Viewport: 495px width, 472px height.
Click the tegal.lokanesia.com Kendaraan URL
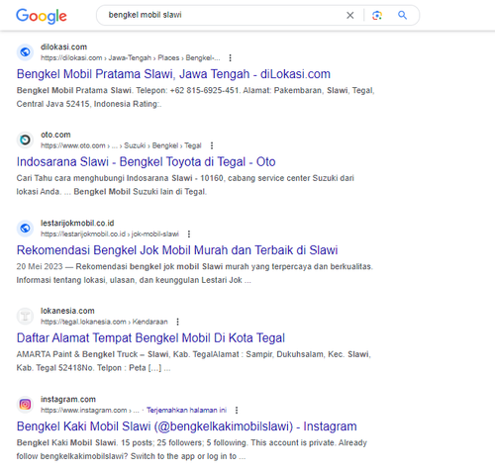[104, 322]
